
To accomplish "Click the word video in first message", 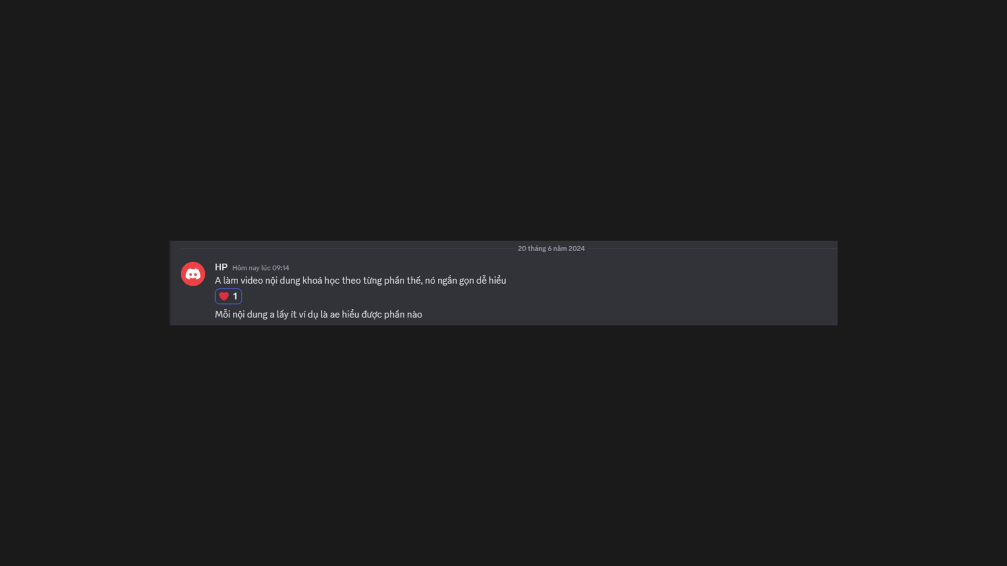I will (252, 280).
